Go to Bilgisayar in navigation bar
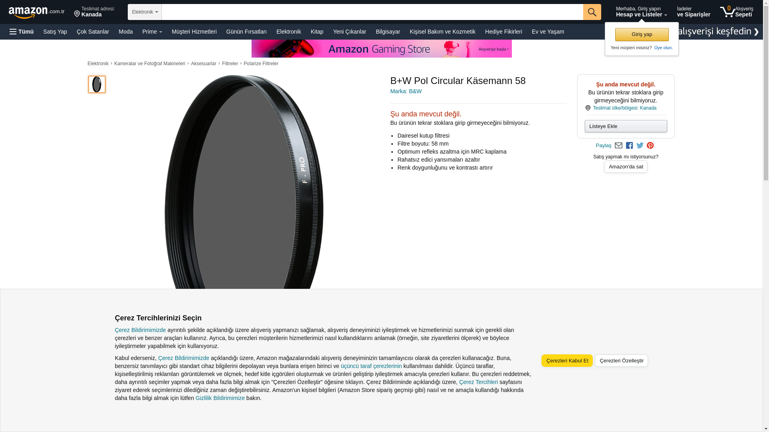 [x=388, y=32]
